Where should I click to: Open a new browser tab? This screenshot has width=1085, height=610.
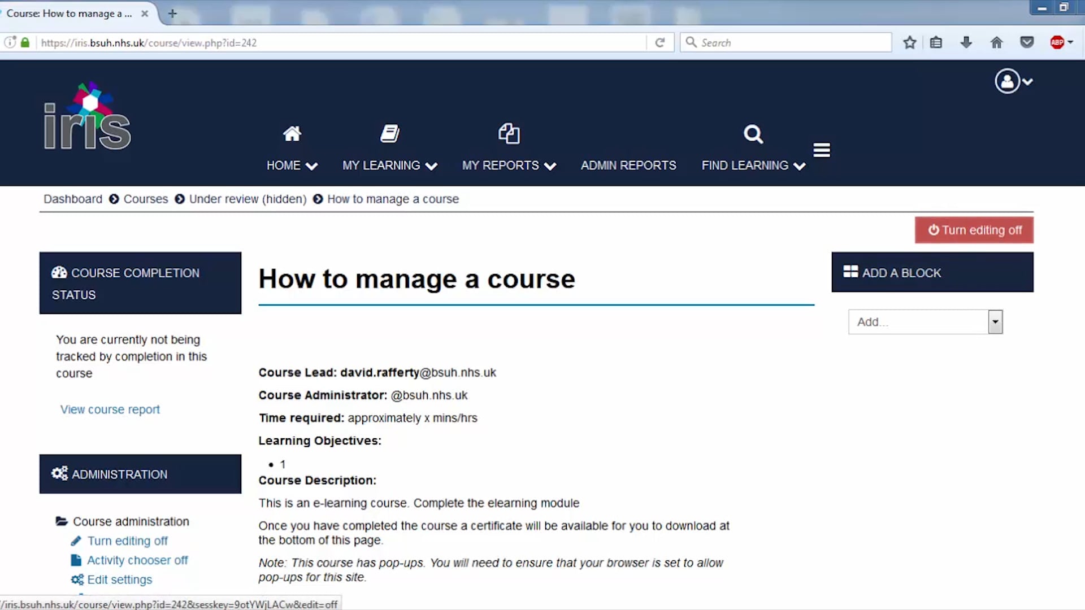[x=172, y=14]
